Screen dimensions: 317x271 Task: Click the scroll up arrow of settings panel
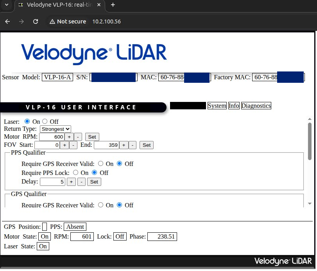pos(310,119)
